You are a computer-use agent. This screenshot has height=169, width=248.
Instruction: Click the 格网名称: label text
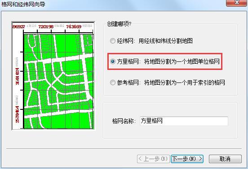point(124,121)
